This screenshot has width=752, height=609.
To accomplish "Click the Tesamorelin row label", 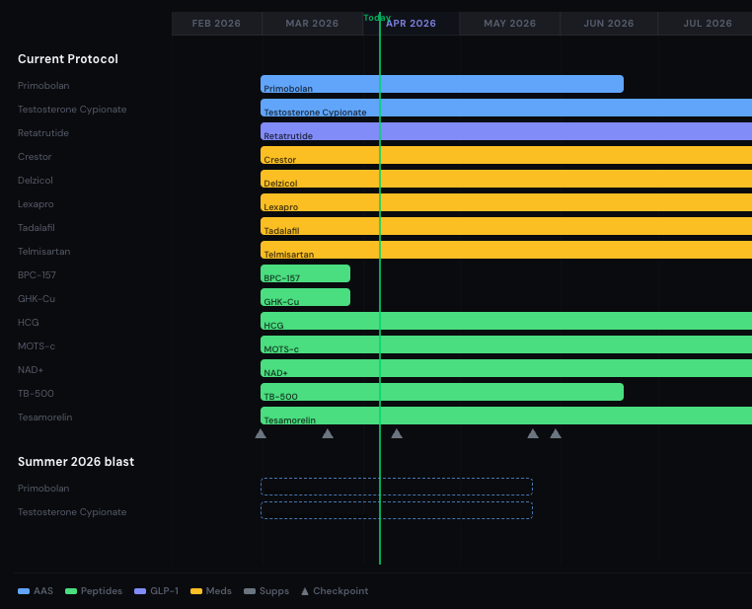I will pyautogui.click(x=45, y=418).
